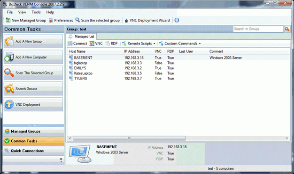Click the VNC Deployment task button
This screenshot has height=174, width=294.
point(33,105)
